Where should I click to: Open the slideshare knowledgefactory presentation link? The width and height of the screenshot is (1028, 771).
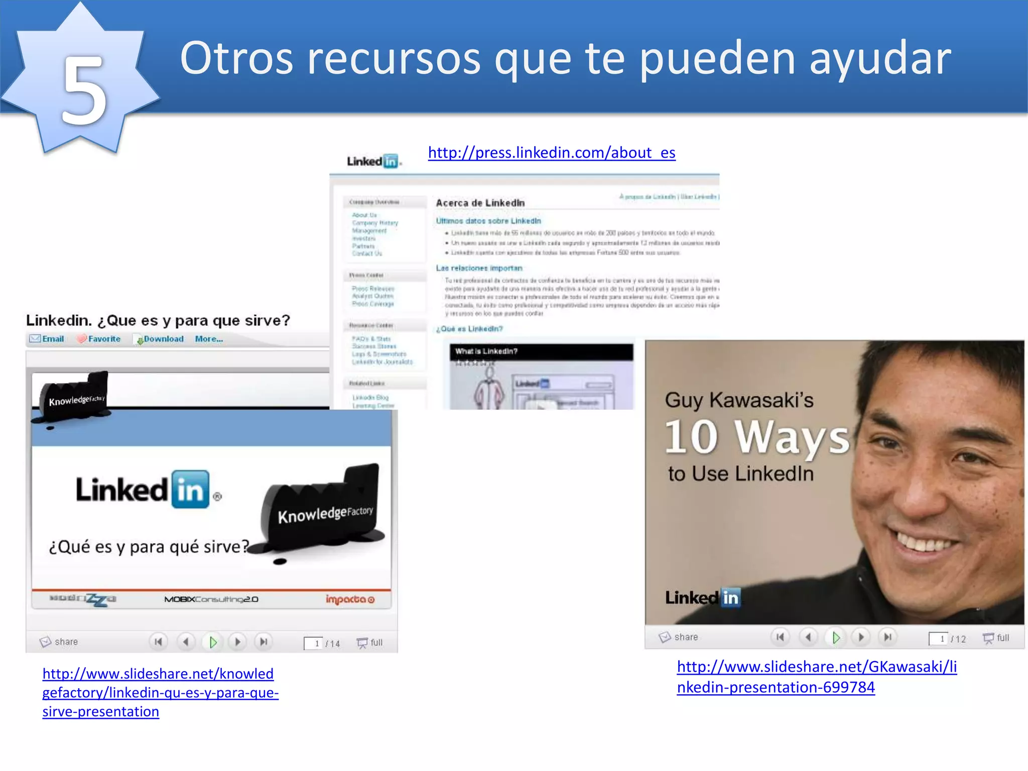pyautogui.click(x=160, y=693)
